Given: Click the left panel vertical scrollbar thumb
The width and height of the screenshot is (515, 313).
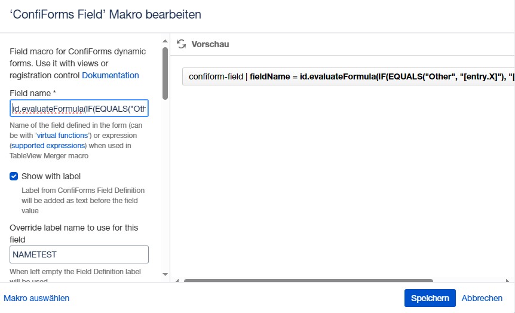Looking at the screenshot, I should pos(165,73).
